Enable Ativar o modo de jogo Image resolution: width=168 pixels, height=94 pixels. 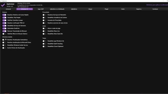tap(45, 28)
